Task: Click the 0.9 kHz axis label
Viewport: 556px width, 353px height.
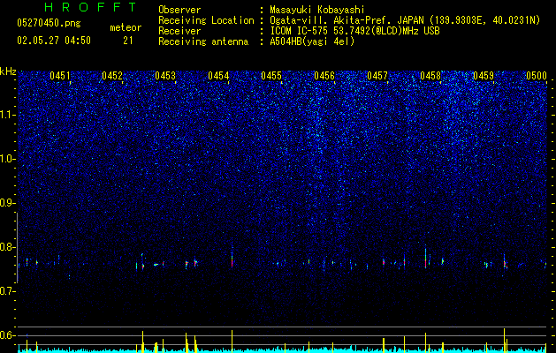Action: point(8,203)
